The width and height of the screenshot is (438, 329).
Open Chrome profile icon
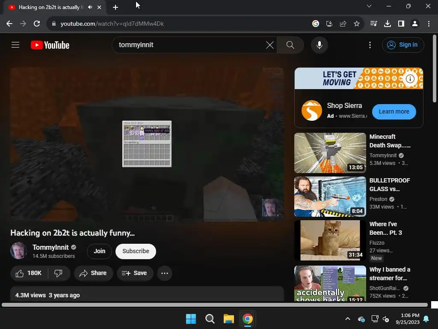[415, 24]
